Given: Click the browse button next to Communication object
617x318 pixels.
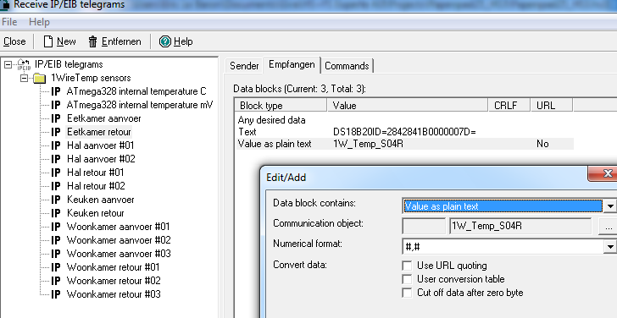Looking at the screenshot, I should pos(609,227).
